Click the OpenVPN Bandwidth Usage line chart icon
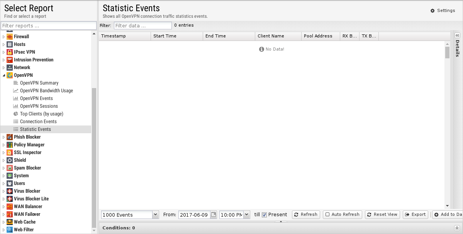The image size is (463, 234). point(16,91)
